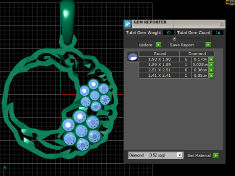The image size is (235, 176).
Task: Select the 2.51 X 2.51 size cell
Action: 160,70
